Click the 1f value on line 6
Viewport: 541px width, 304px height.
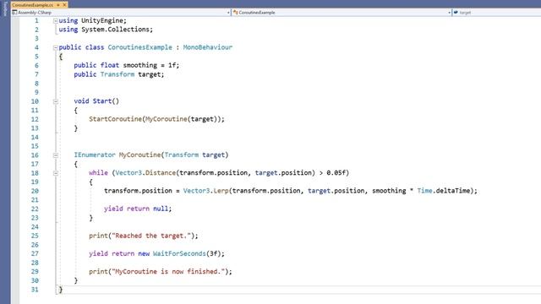click(x=172, y=66)
